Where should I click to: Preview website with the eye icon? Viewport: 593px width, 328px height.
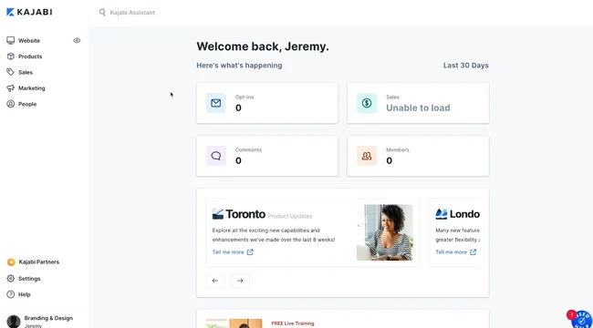pyautogui.click(x=77, y=40)
